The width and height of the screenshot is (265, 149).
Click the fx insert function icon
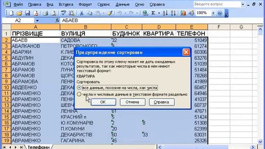point(57,21)
